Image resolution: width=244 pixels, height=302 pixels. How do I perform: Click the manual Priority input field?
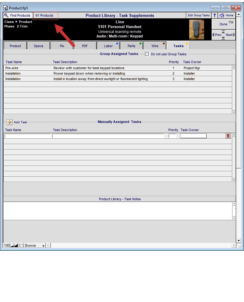tap(172, 136)
